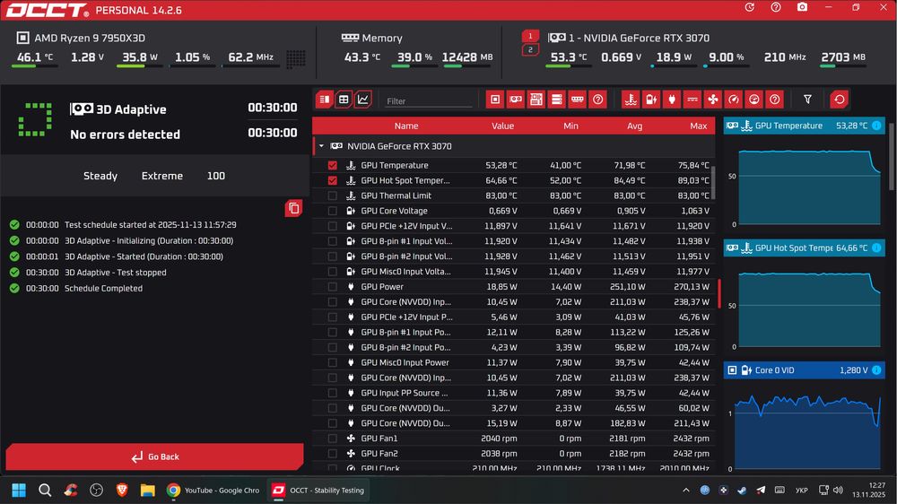This screenshot has width=897, height=504.
Task: Uncheck GPU Temperature graph checkbox
Action: tap(333, 165)
